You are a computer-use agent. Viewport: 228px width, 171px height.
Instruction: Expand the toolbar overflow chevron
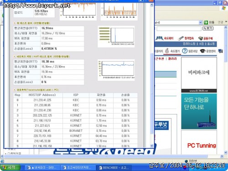click(226, 22)
